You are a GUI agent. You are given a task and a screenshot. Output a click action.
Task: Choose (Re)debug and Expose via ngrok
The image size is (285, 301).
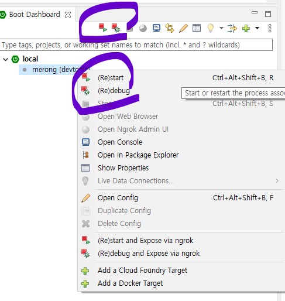pyautogui.click(x=181, y=254)
